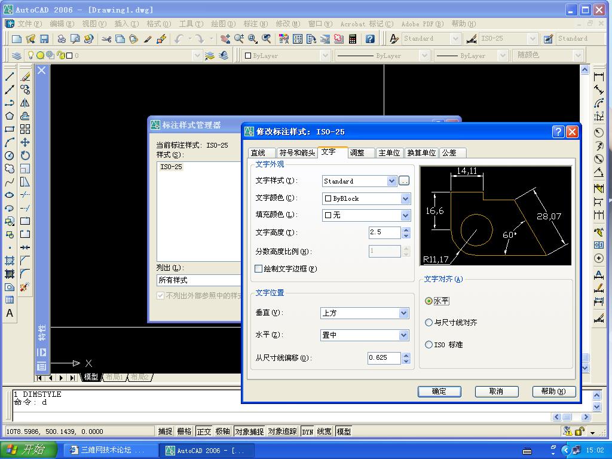This screenshot has width=612, height=459.
Task: Select the Array modify tool
Action: [x=25, y=129]
